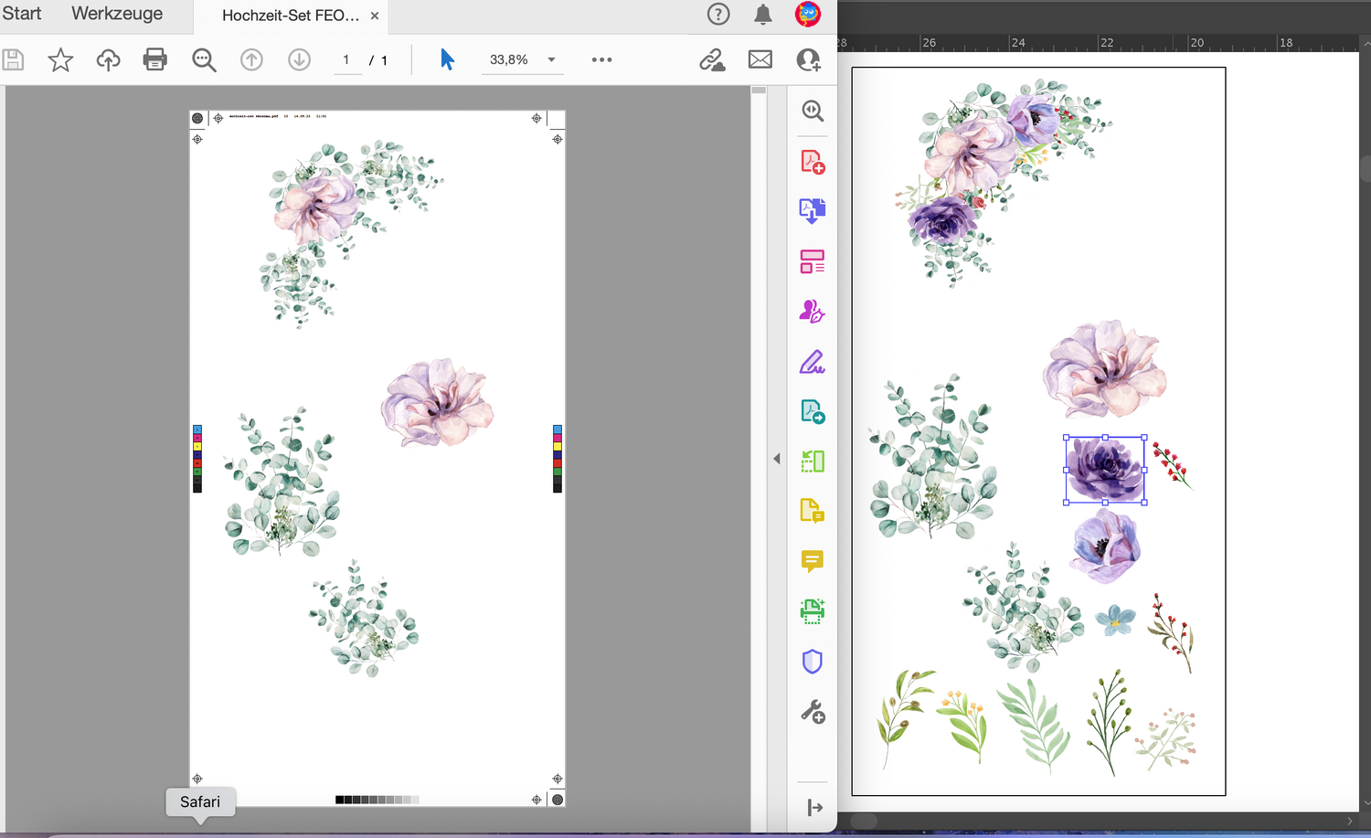The image size is (1371, 838).
Task: Open the Comment speech bubble tool
Action: 812,560
